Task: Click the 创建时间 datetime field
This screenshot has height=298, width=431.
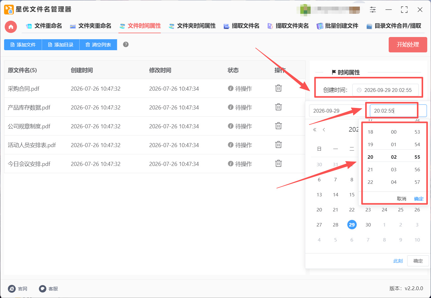Action: 386,90
